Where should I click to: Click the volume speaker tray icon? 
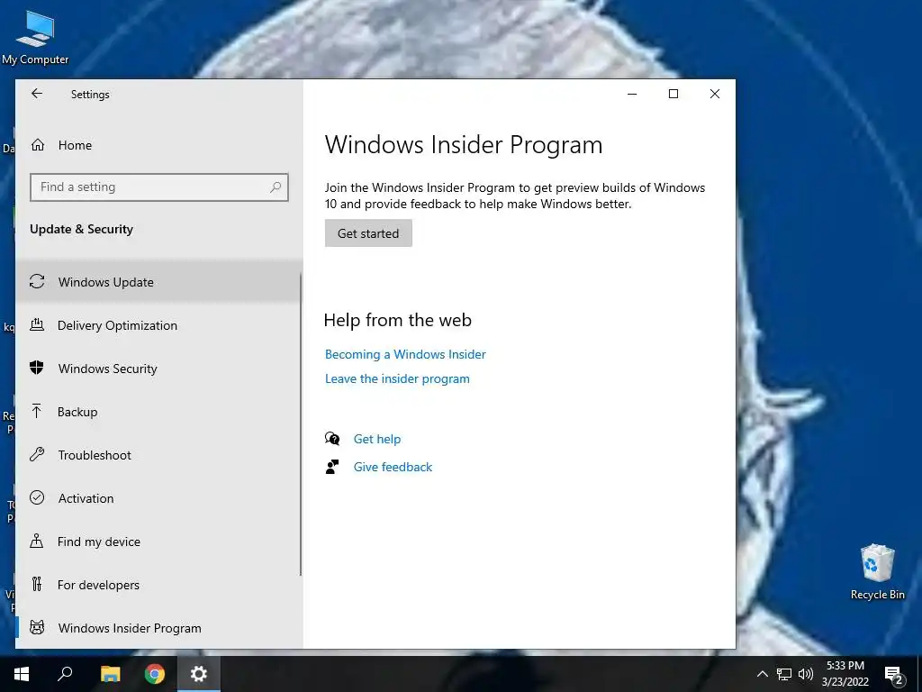click(x=806, y=674)
